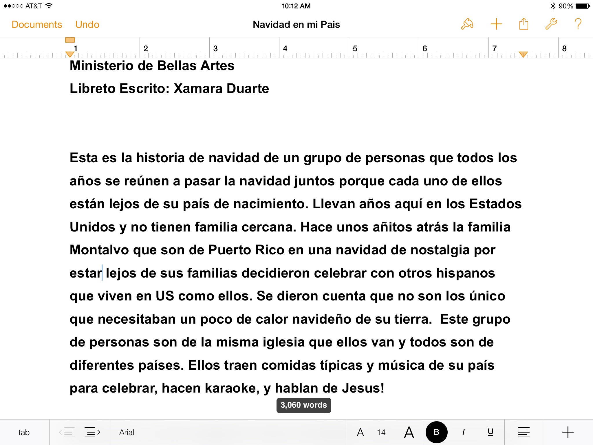The image size is (593, 445).
Task: Decrease indent with outdent icon
Action: coord(67,432)
